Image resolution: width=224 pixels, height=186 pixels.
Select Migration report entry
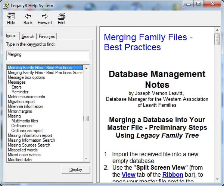click(21, 102)
